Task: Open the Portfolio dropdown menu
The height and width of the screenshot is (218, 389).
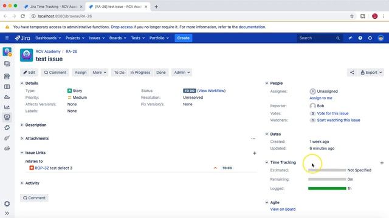Action: coord(159,38)
